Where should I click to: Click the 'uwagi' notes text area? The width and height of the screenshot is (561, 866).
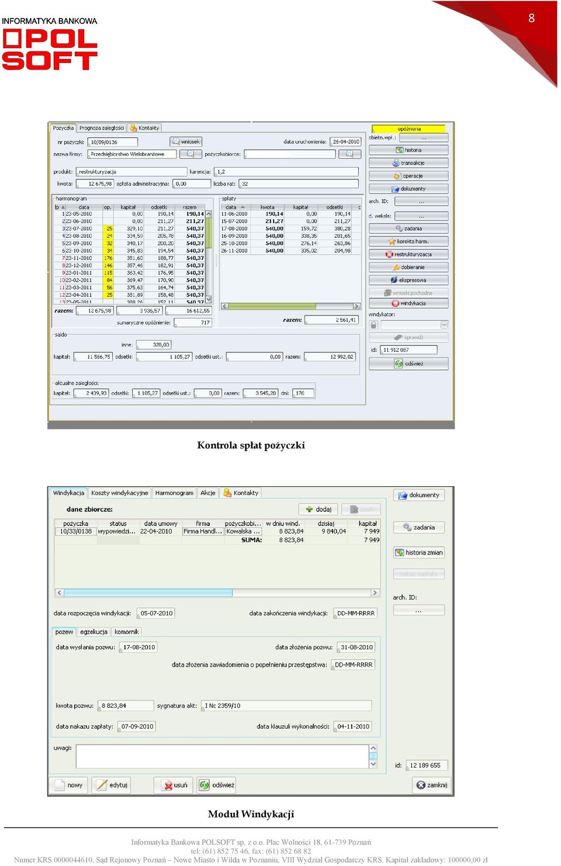[223, 756]
